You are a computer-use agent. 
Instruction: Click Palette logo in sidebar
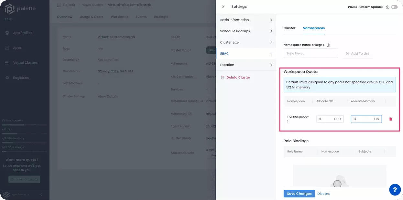[x=20, y=9]
